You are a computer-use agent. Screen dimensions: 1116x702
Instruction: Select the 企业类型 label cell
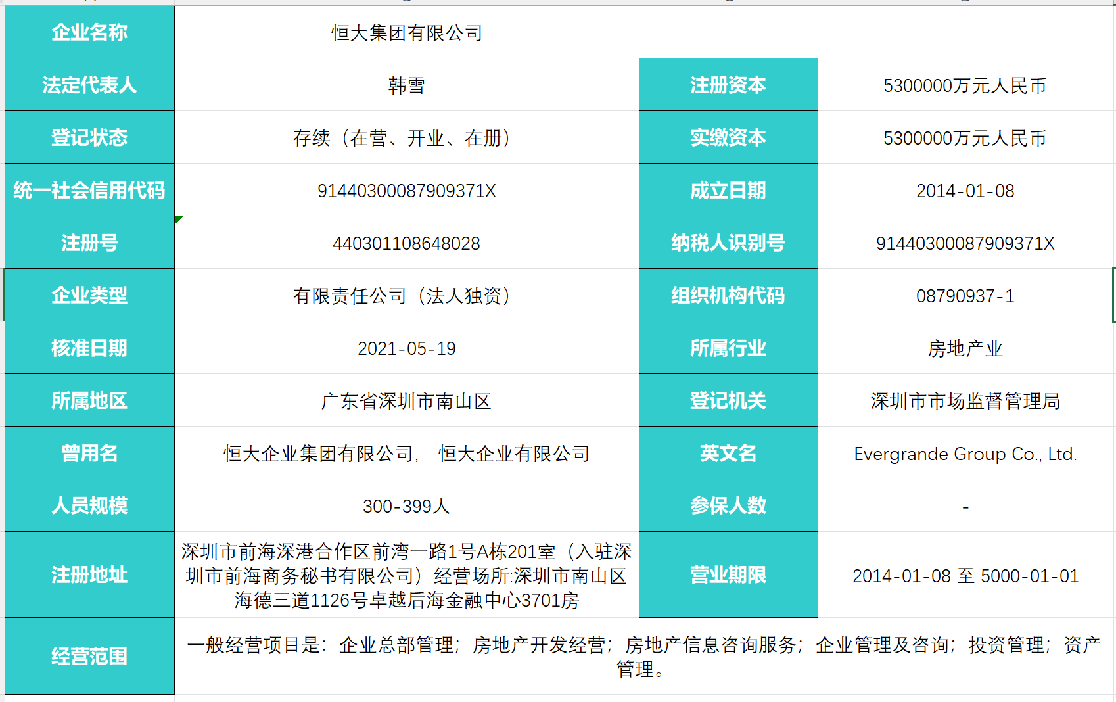click(x=89, y=295)
